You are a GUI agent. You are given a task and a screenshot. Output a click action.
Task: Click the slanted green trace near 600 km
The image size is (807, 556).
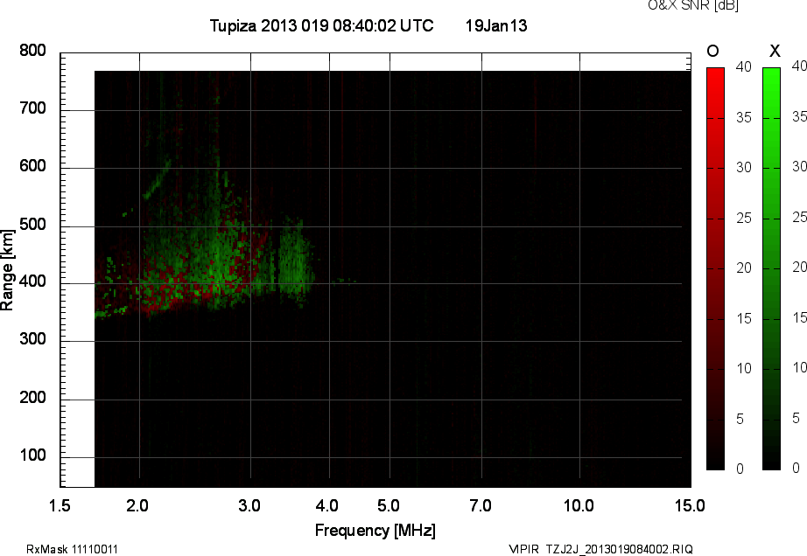pyautogui.click(x=157, y=179)
